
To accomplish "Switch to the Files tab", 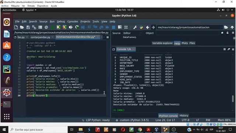I will pyautogui.click(x=192, y=43).
